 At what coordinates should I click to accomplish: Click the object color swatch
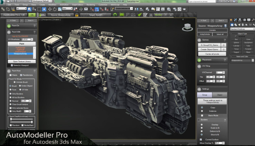tap(253, 60)
